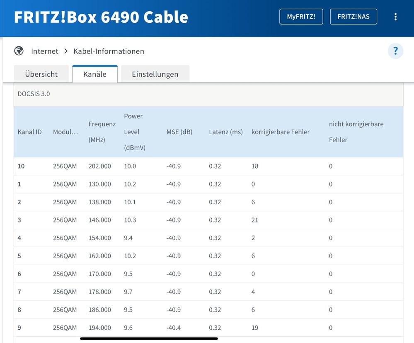This screenshot has height=343, width=414.
Task: Click frequency 130.000 cell
Action: pos(99,184)
